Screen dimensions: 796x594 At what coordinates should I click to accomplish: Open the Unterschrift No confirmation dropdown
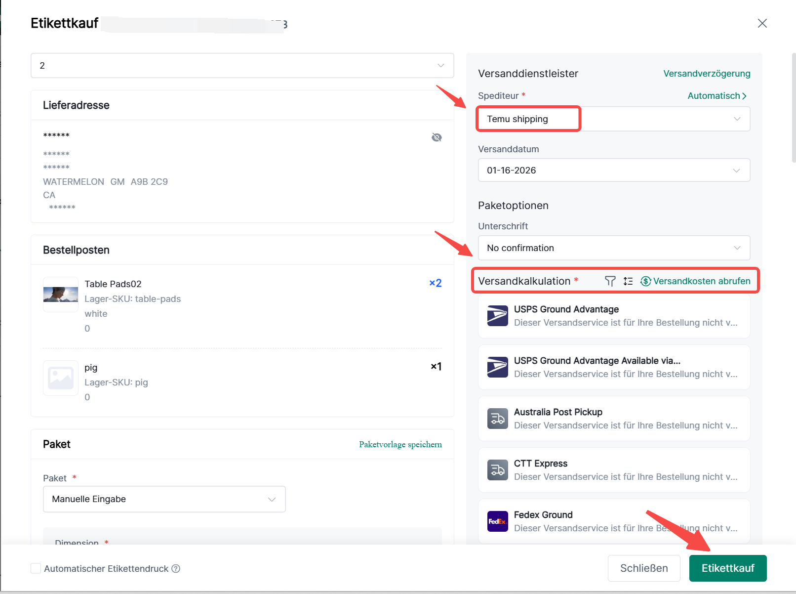coord(613,248)
